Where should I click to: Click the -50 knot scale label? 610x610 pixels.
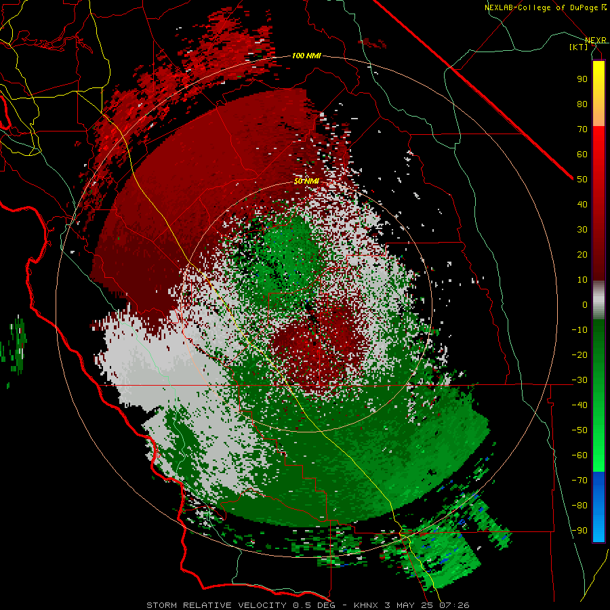tap(579, 430)
